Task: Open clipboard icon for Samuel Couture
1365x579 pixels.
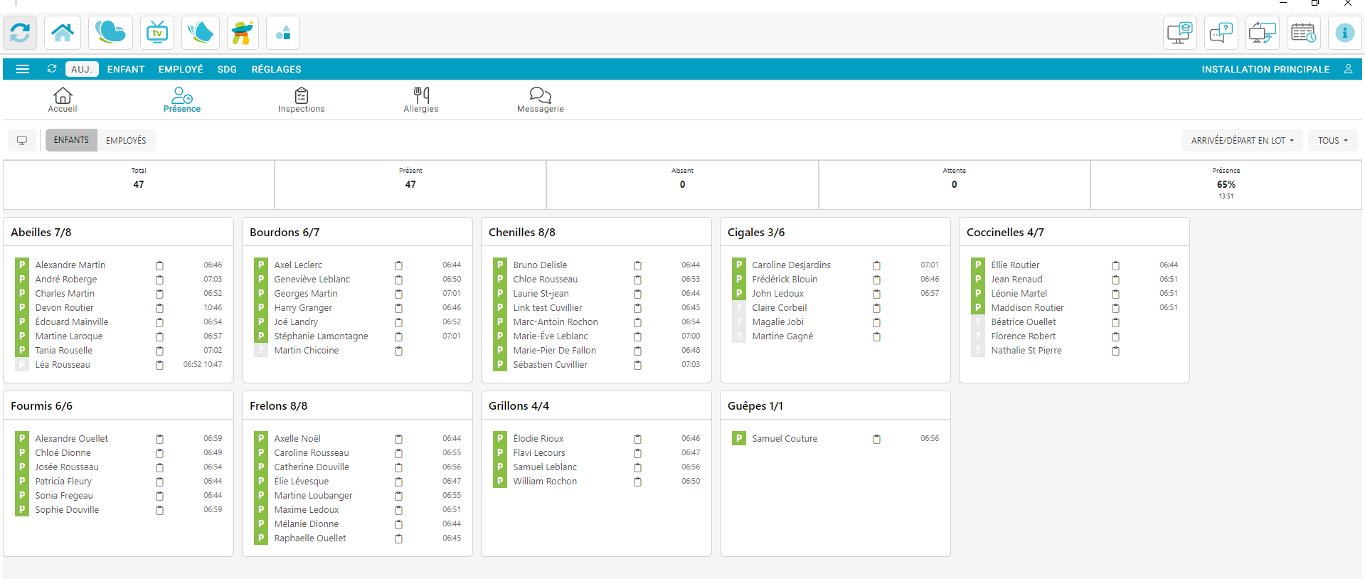Action: [876, 439]
